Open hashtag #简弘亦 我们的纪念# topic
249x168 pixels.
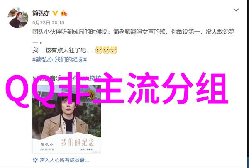pos(59,60)
